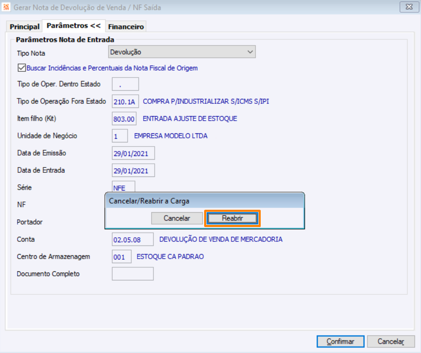Click the DEVOLUÇÃO DE VENDA DE MERCADORIA text

tap(221, 239)
